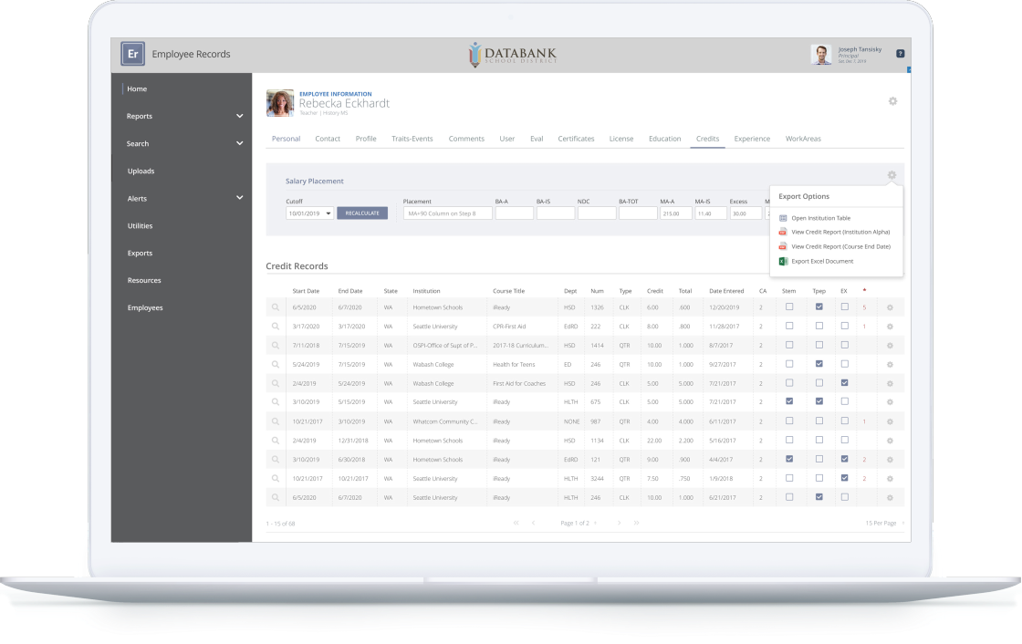The width and height of the screenshot is (1022, 644).
Task: Open row settings gear on the first credit record
Action: [x=890, y=307]
